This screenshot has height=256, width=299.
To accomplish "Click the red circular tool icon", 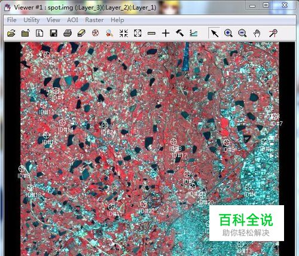I will pyautogui.click(x=96, y=33).
